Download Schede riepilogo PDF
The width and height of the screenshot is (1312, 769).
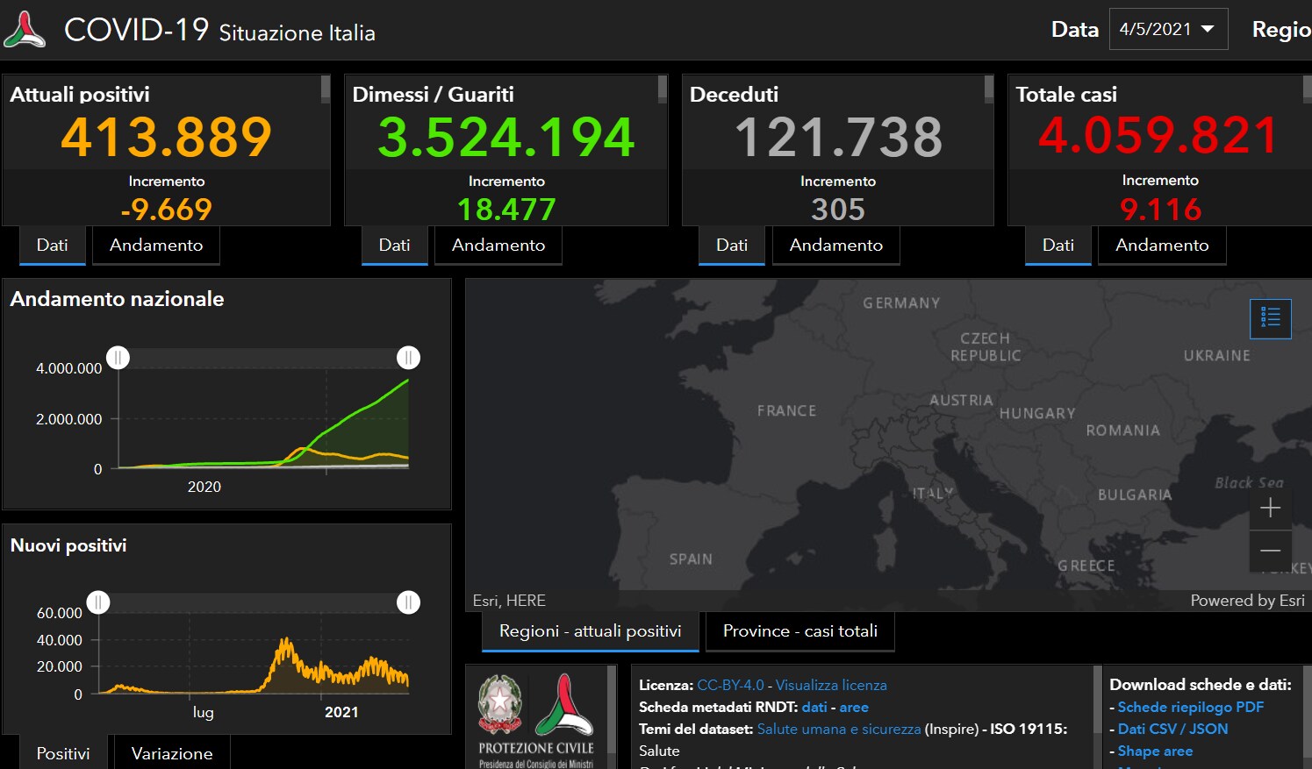pyautogui.click(x=1190, y=707)
